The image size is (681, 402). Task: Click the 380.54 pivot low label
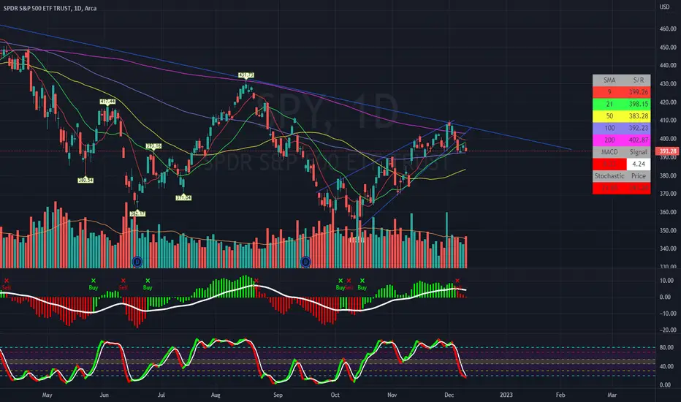point(85,180)
